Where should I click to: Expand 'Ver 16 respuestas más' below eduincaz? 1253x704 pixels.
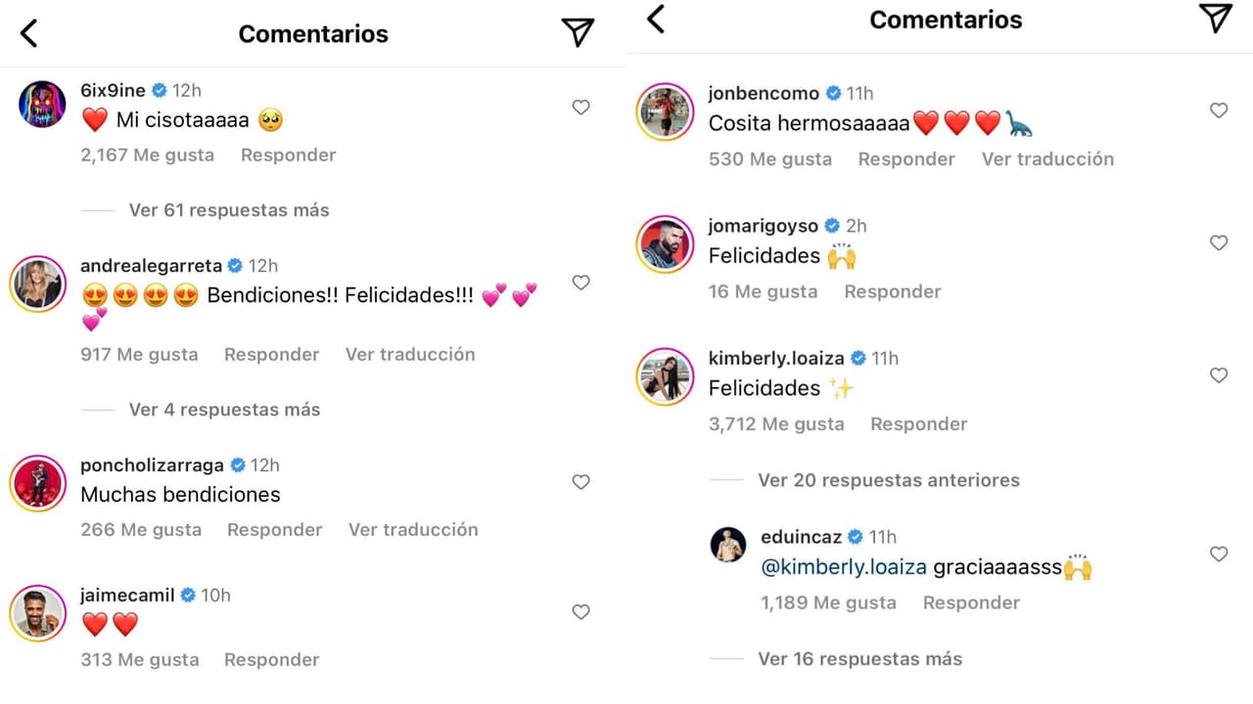click(x=860, y=659)
